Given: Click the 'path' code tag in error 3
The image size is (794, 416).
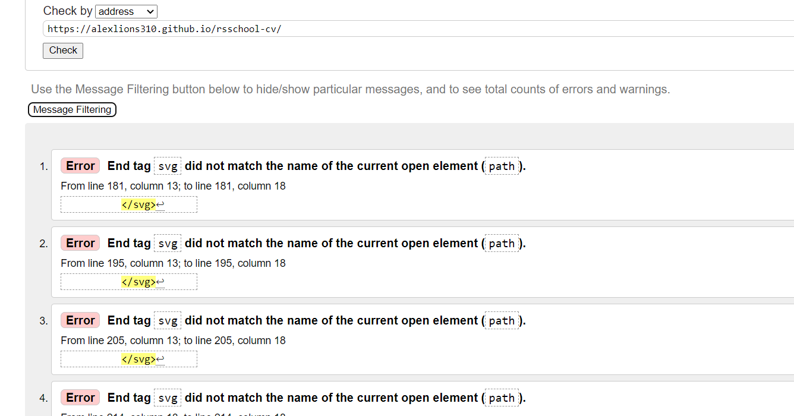Looking at the screenshot, I should (x=502, y=320).
